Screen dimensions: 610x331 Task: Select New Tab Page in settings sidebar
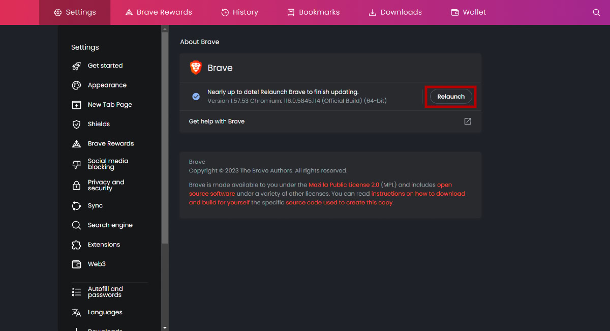pos(110,105)
